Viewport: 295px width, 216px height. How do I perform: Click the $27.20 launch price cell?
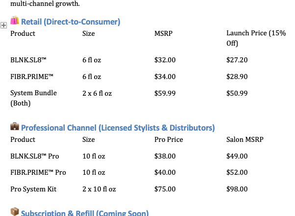(x=237, y=60)
